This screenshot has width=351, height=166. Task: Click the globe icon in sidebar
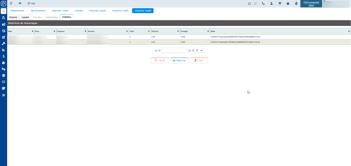click(x=4, y=76)
